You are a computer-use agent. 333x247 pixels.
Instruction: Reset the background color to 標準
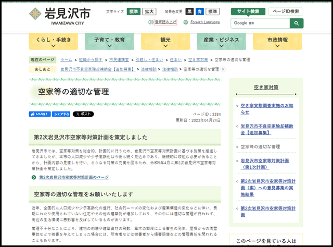[x=213, y=11]
